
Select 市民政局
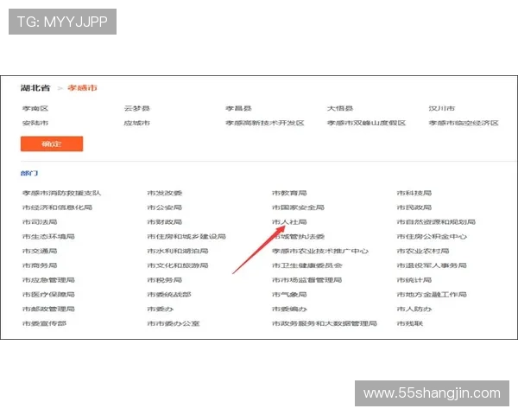[x=414, y=207]
